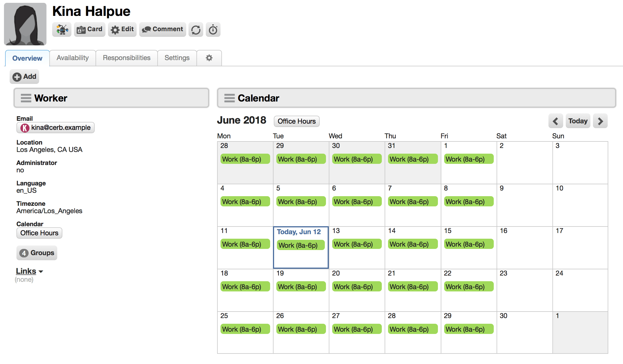Select the Settings tab

pyautogui.click(x=177, y=58)
